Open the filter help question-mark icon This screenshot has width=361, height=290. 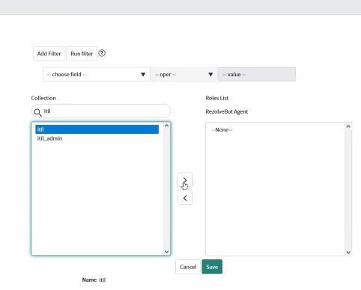(x=102, y=53)
